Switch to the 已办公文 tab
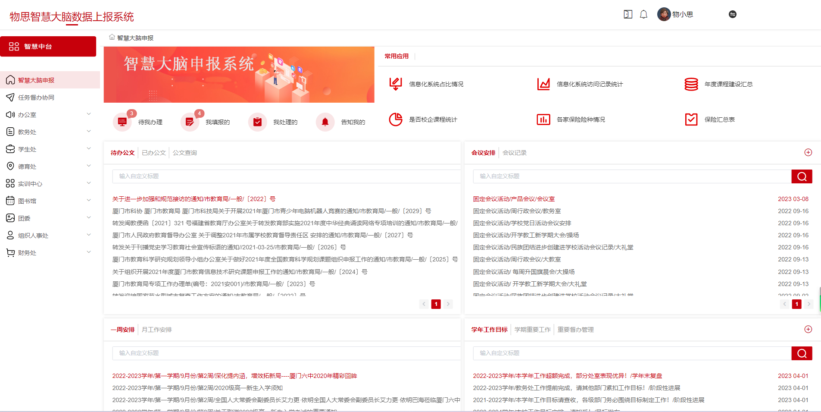Viewport: 821px width, 412px height. 153,152
